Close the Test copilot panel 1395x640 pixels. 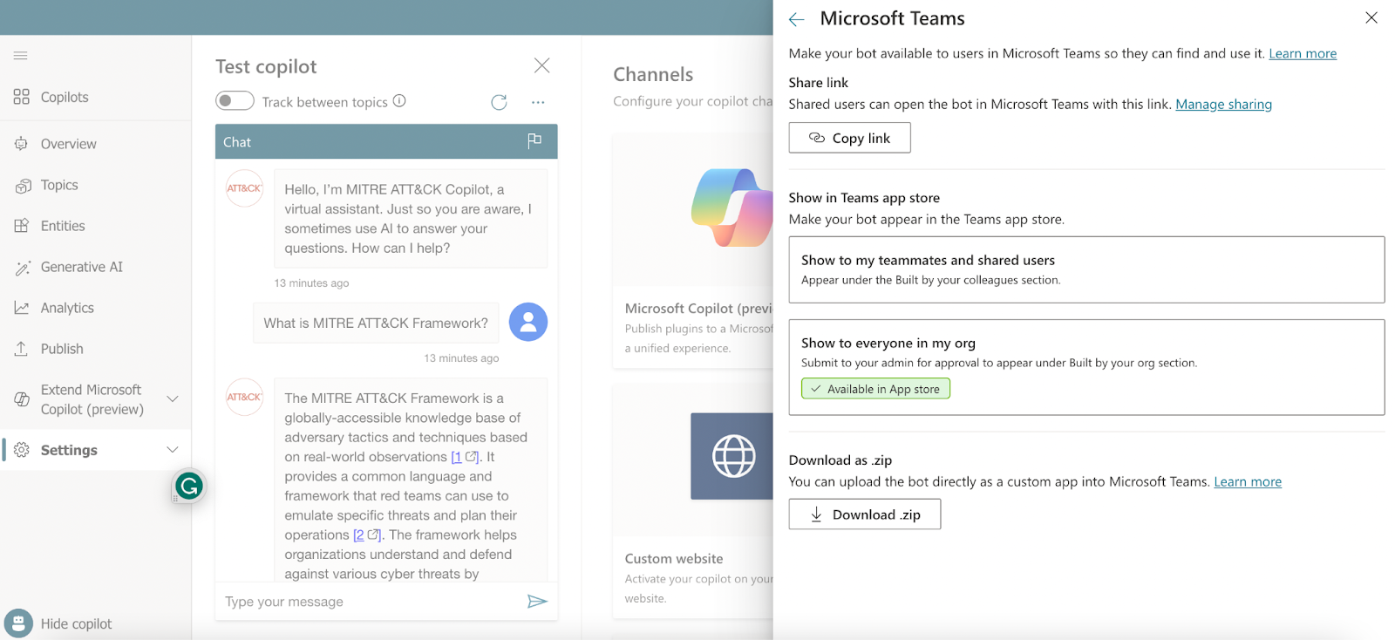[x=542, y=65]
